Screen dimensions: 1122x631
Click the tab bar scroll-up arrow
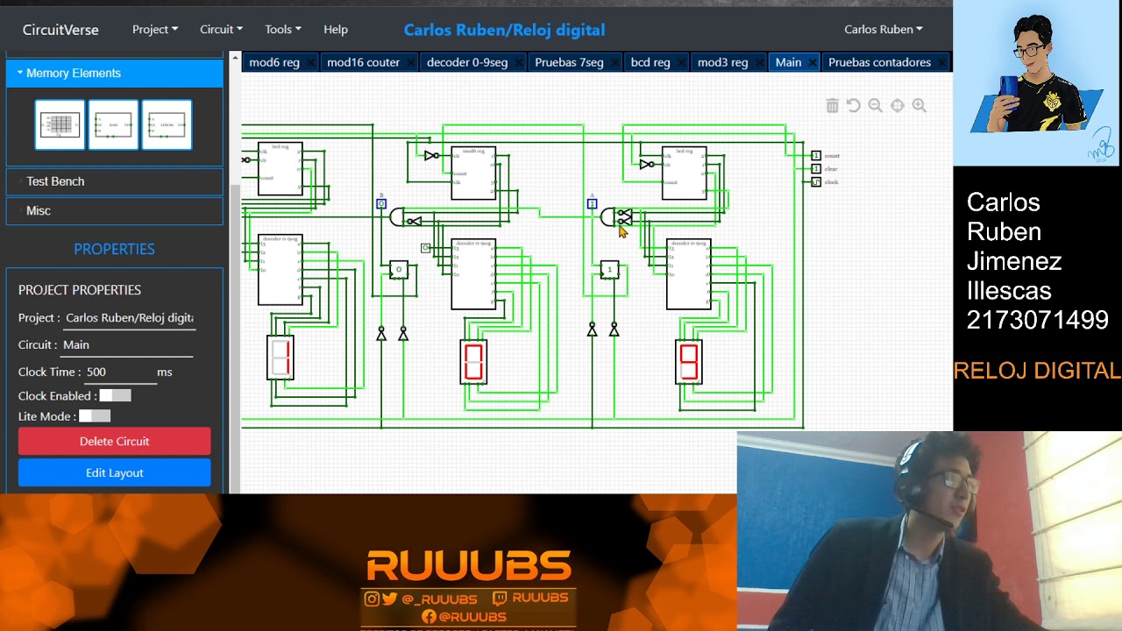(234, 58)
